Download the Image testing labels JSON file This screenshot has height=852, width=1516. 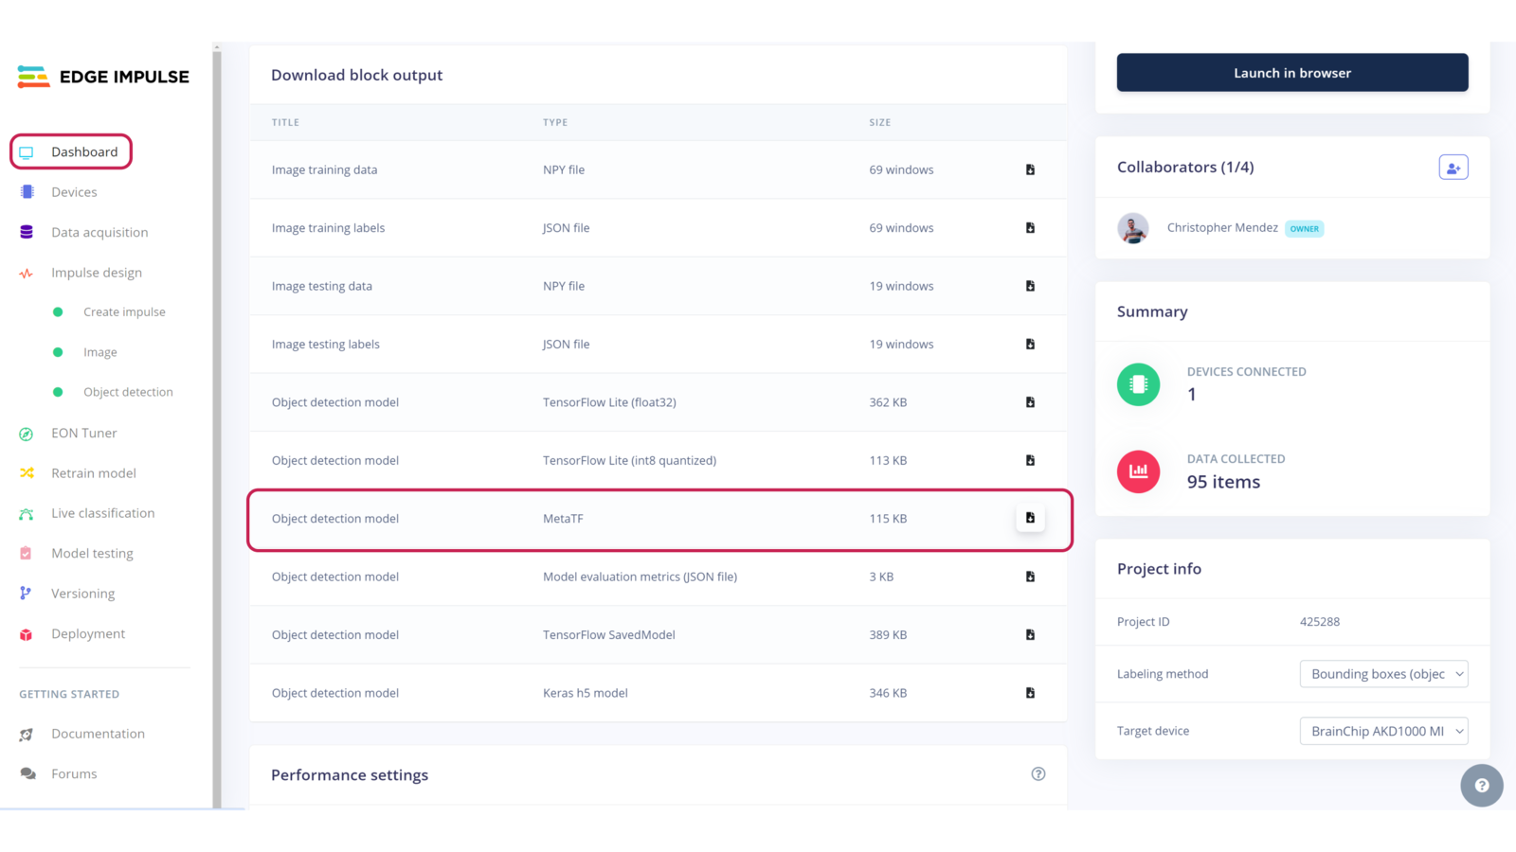pos(1030,345)
